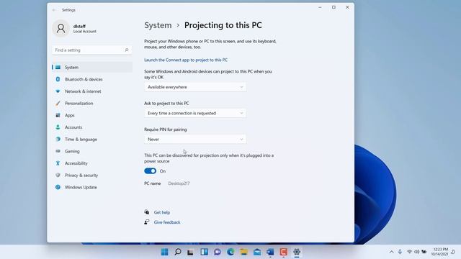Open taskbar Search
Image resolution: width=461 pixels, height=259 pixels.
pos(178,252)
